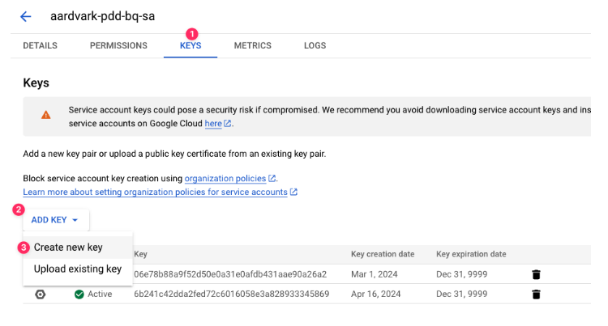Delete the key created Apr 16, 2024

536,294
